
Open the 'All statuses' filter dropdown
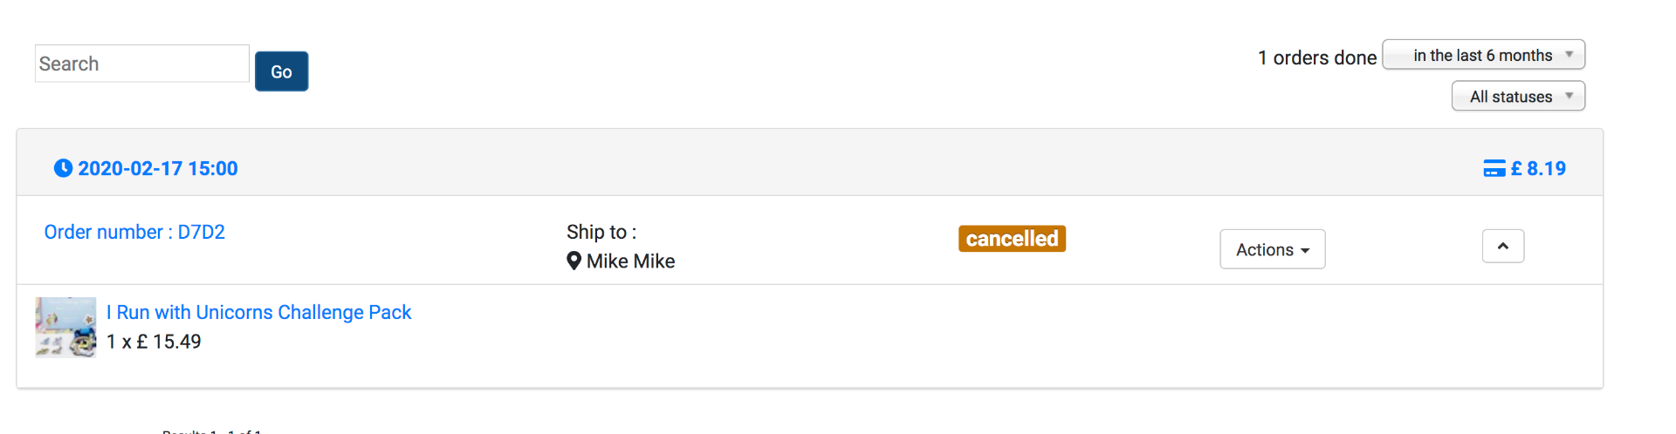(x=1518, y=96)
